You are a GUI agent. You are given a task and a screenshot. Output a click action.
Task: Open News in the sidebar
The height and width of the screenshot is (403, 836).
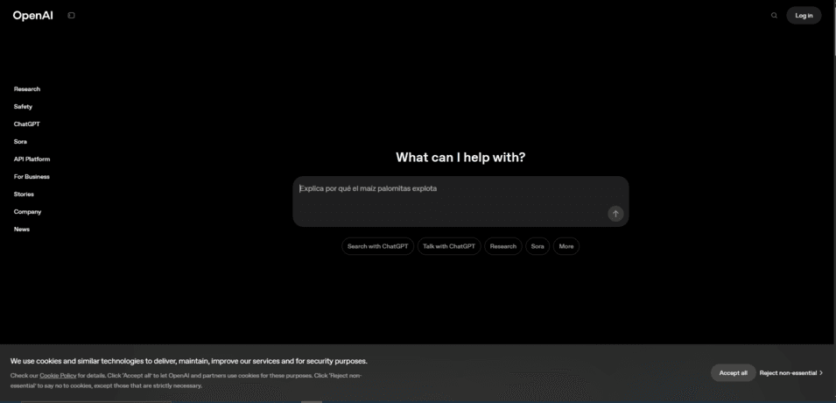click(21, 230)
